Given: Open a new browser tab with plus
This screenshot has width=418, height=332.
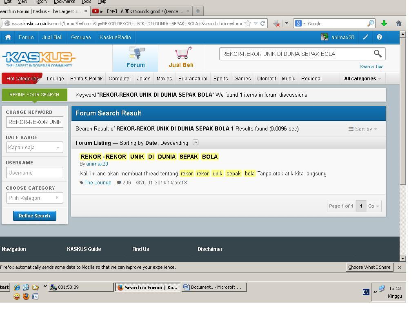Looking at the screenshot, I should 198,11.
